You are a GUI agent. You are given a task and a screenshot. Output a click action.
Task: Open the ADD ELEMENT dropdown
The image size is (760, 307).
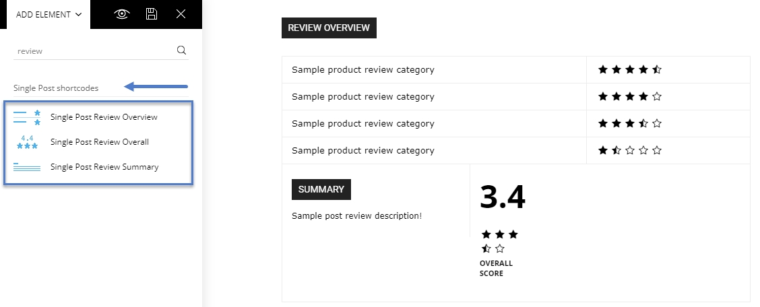[49, 15]
